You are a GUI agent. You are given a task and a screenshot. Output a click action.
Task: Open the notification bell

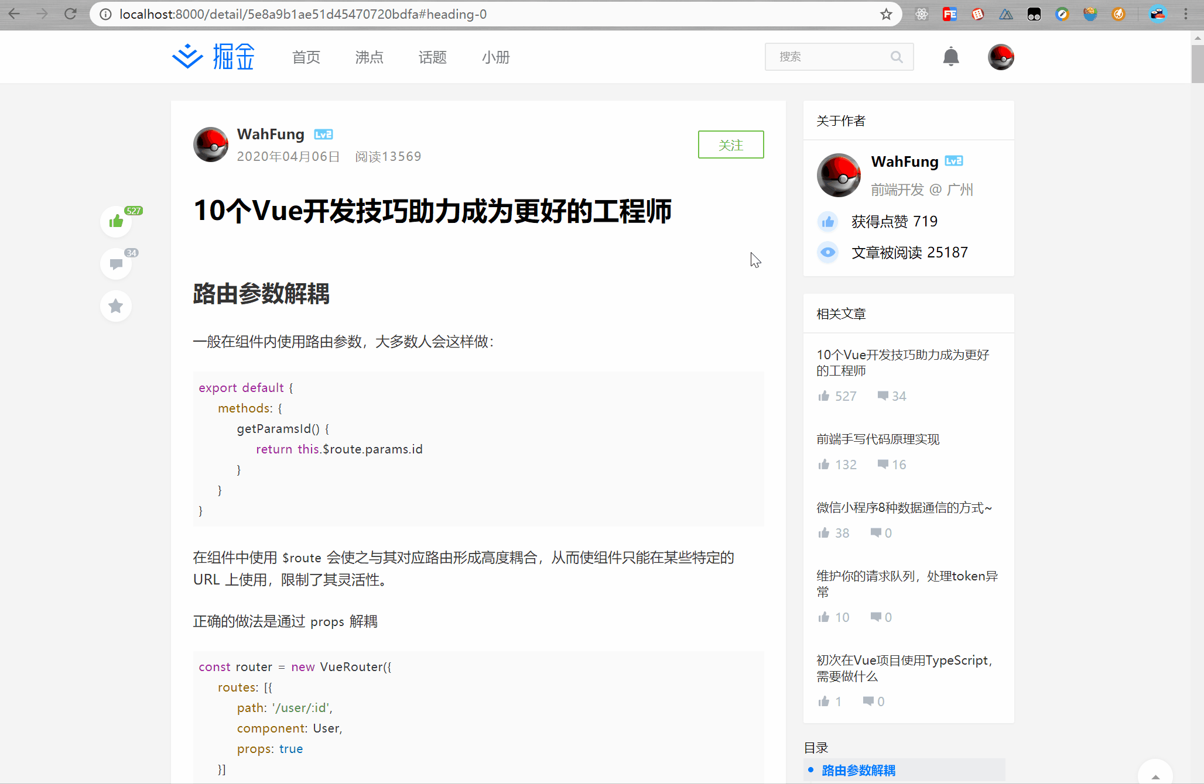[951, 57]
